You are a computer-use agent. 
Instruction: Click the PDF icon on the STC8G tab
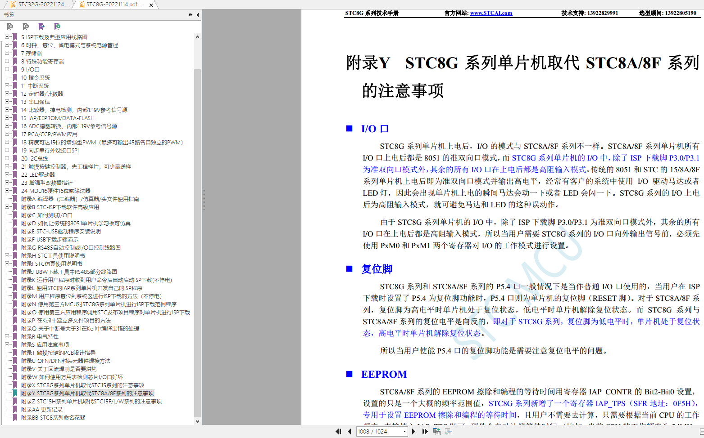pos(82,4)
